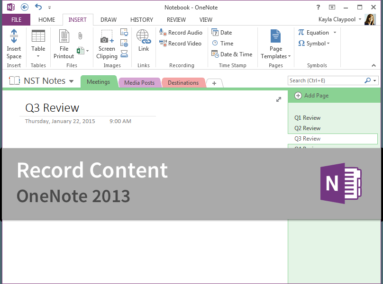The width and height of the screenshot is (383, 284).
Task: Click the search magnifier icon
Action: (367, 80)
